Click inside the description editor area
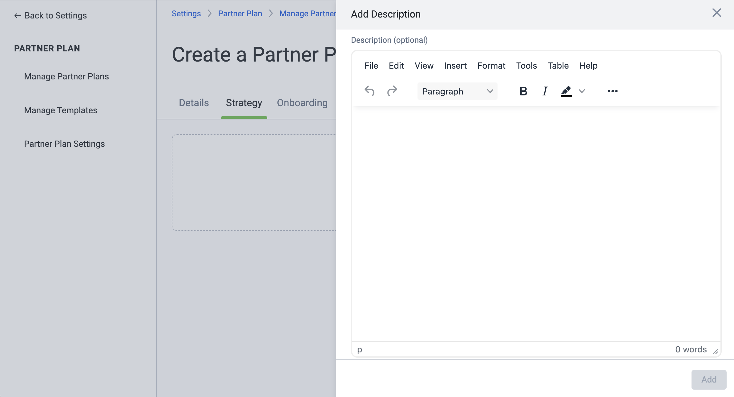Image resolution: width=734 pixels, height=397 pixels. point(536,224)
